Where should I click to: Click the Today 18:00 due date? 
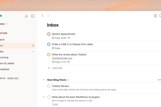pyautogui.click(x=60, y=38)
